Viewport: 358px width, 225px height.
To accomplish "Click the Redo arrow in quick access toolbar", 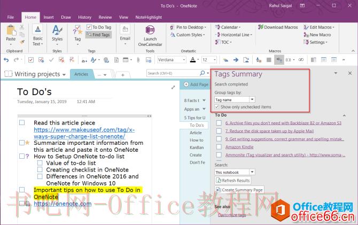I will tap(16, 60).
